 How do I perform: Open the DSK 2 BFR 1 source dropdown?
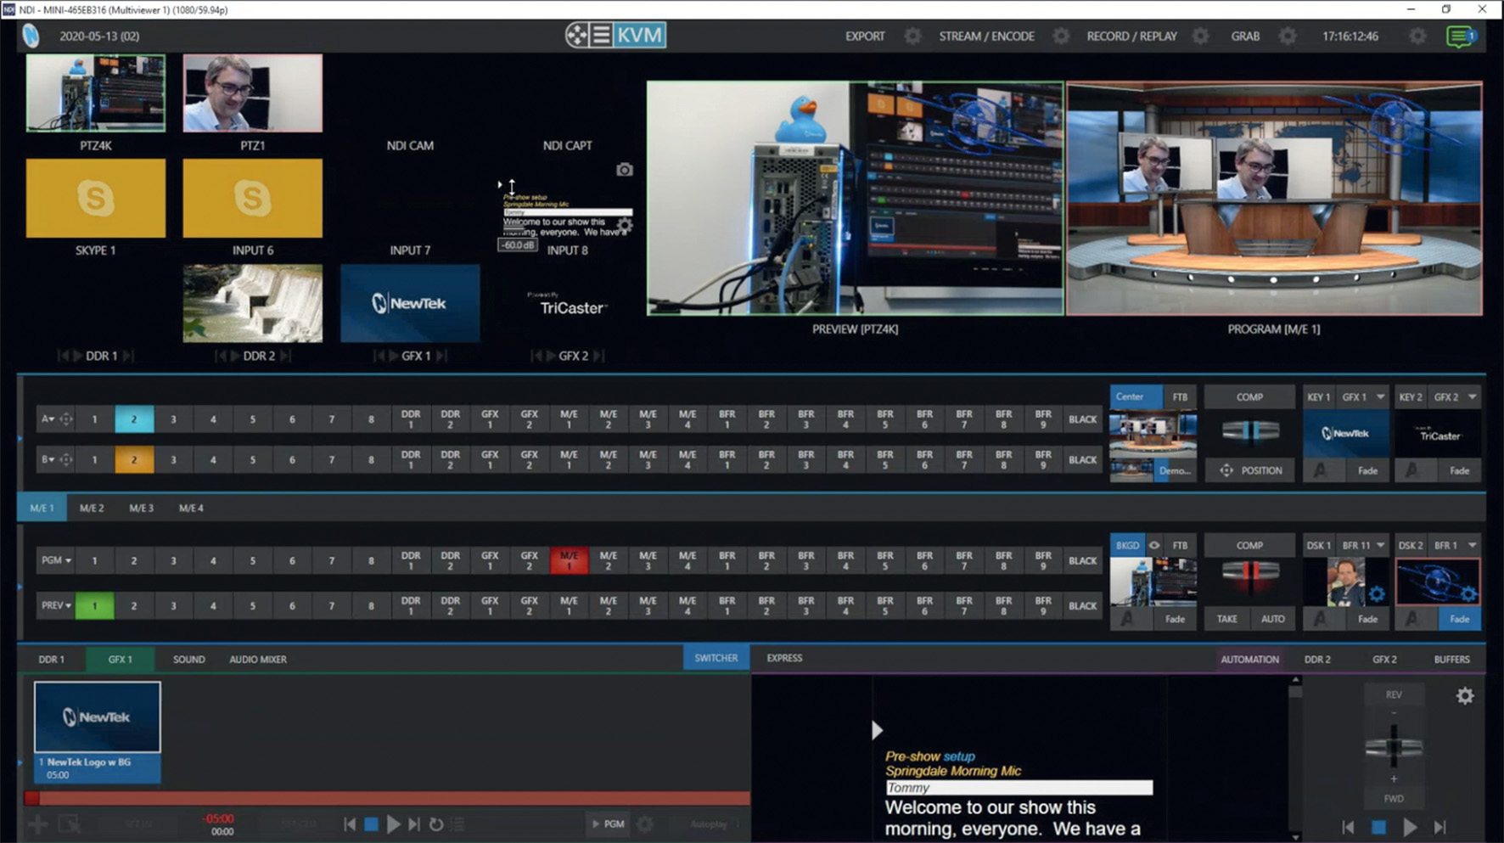point(1473,545)
